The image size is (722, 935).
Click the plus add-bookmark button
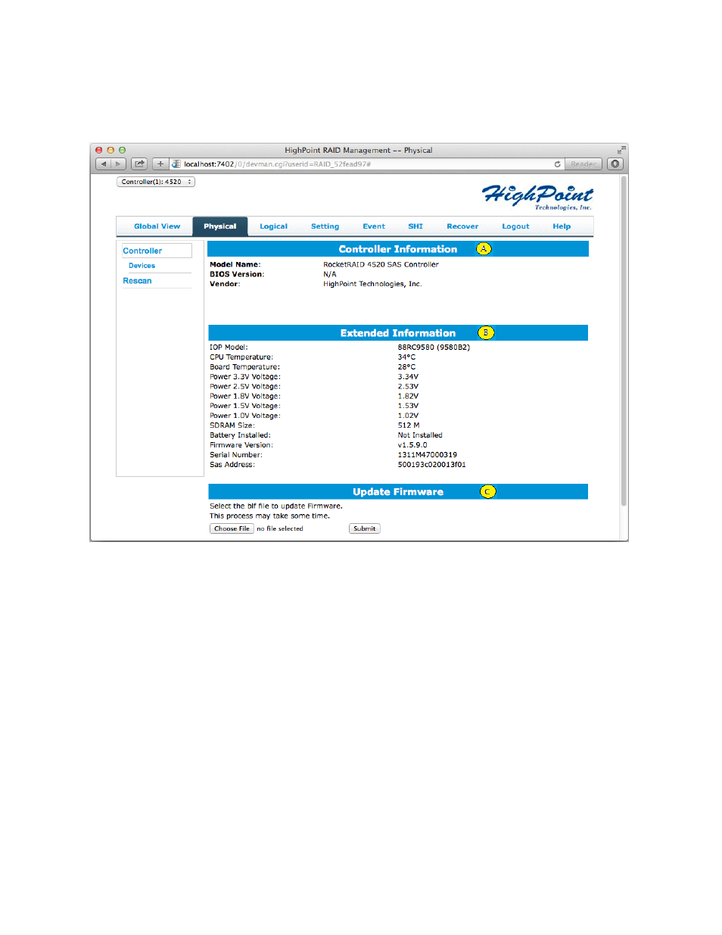(160, 164)
